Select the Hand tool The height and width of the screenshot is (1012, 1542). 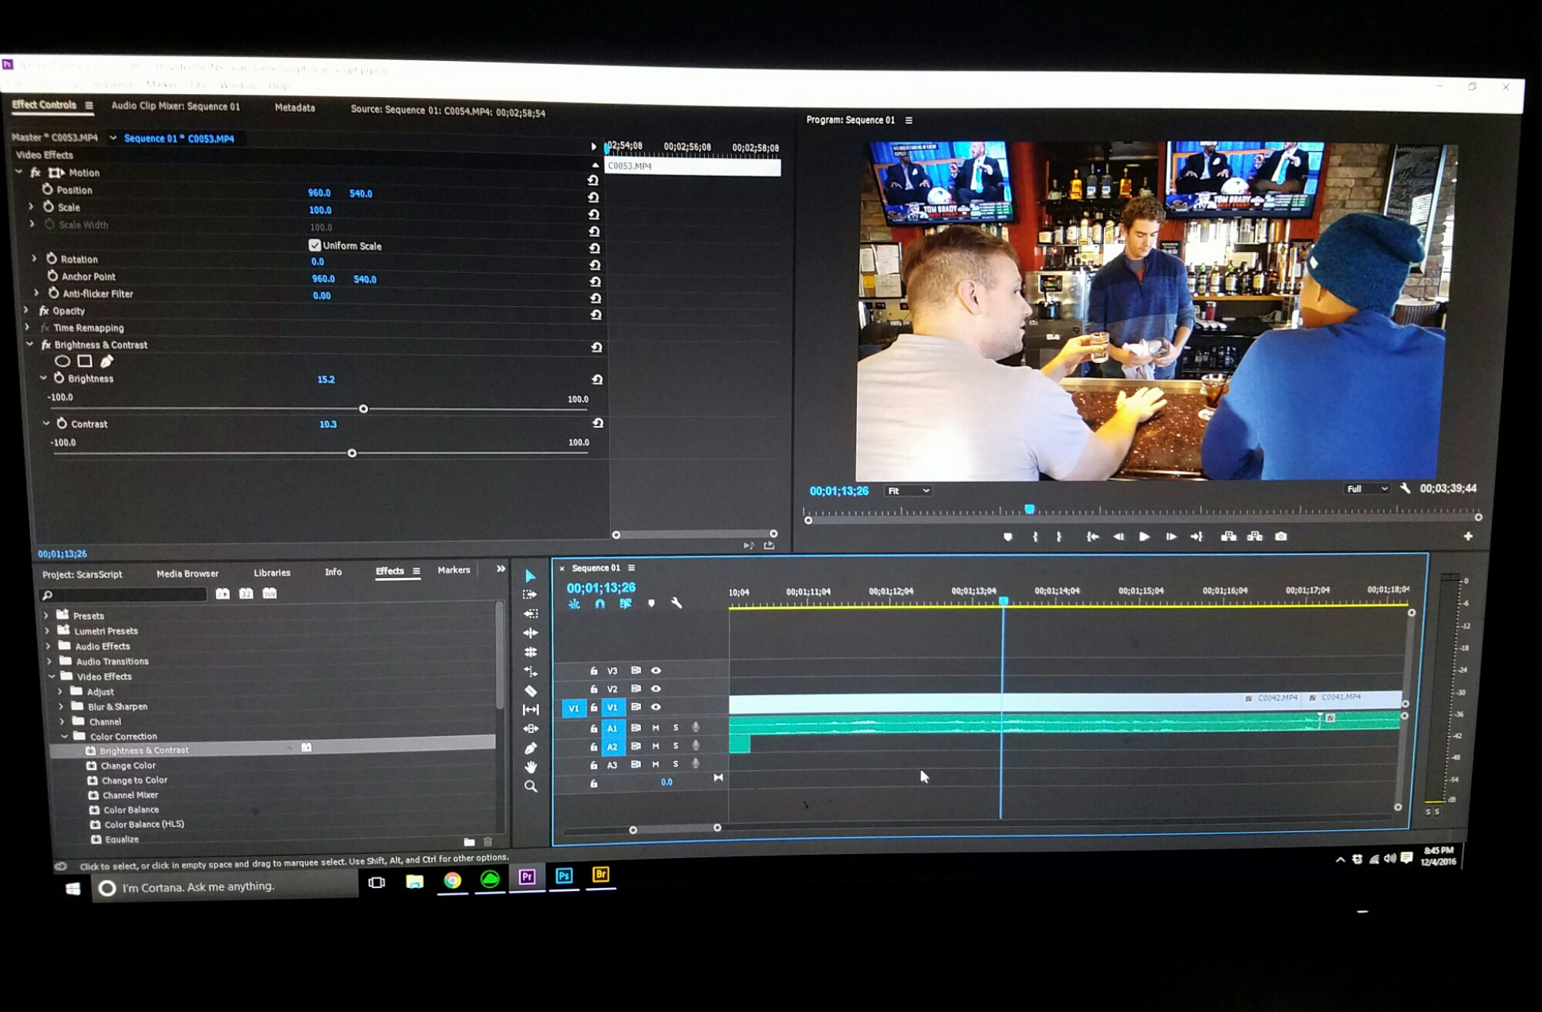point(531,767)
